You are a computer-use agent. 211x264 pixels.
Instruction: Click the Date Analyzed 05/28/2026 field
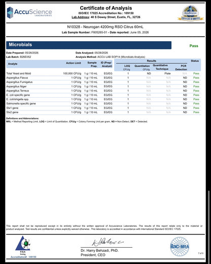pos(92,53)
